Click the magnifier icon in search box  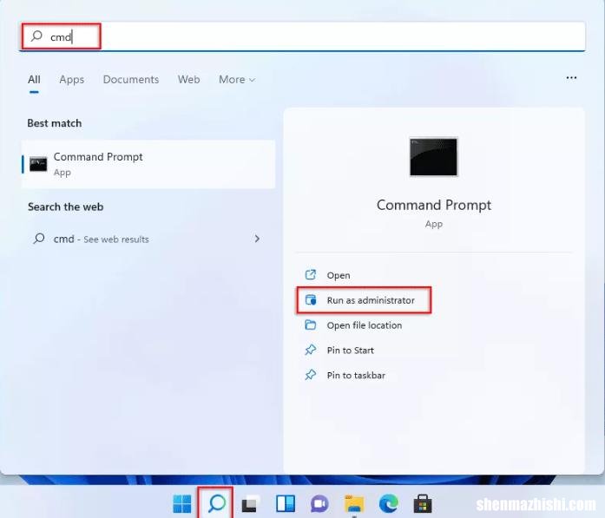pyautogui.click(x=36, y=36)
